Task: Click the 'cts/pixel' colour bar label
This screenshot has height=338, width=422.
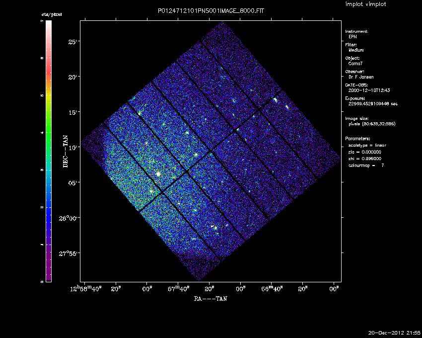Action: pyautogui.click(x=51, y=15)
